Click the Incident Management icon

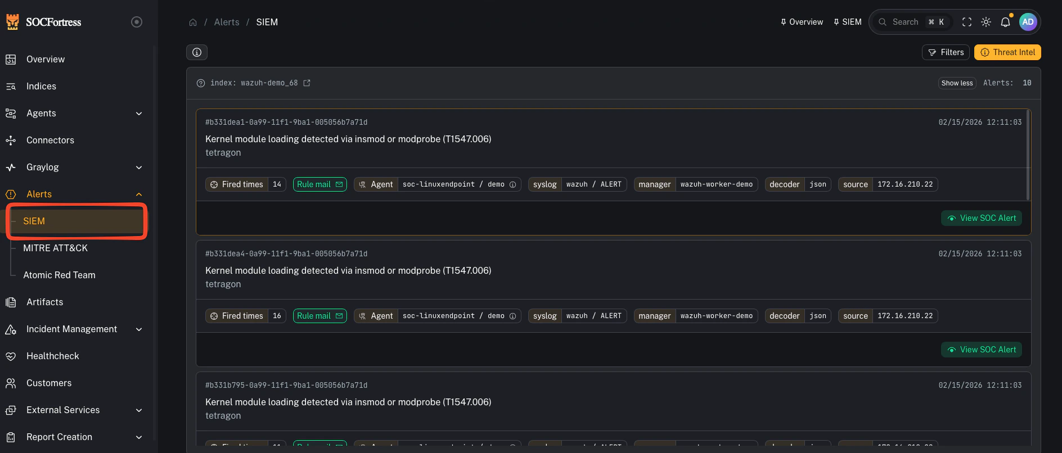click(11, 329)
